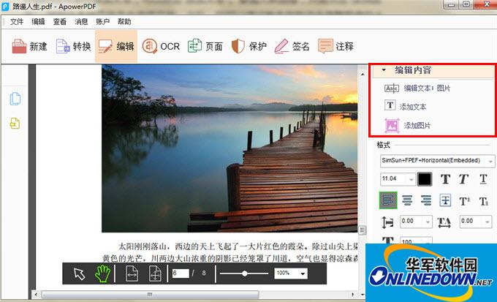Pick the black font color swatch
497x302 pixels.
425,179
